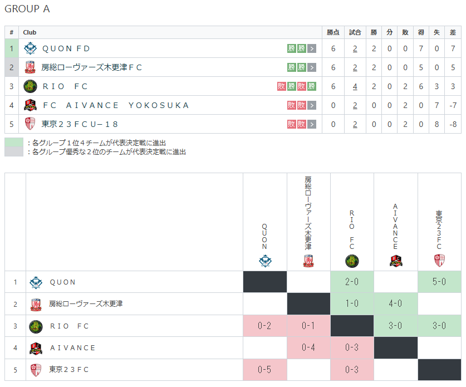The height and width of the screenshot is (387, 466).
Task: Click 東京23FC U-18 logo in standings
Action: click(x=30, y=124)
